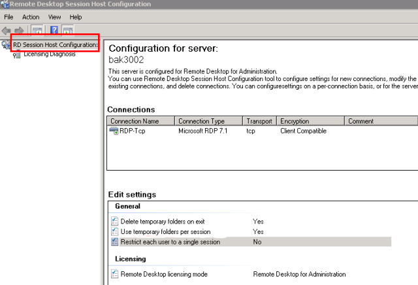Open the View menu
The width and height of the screenshot is (418, 285).
[x=55, y=16]
